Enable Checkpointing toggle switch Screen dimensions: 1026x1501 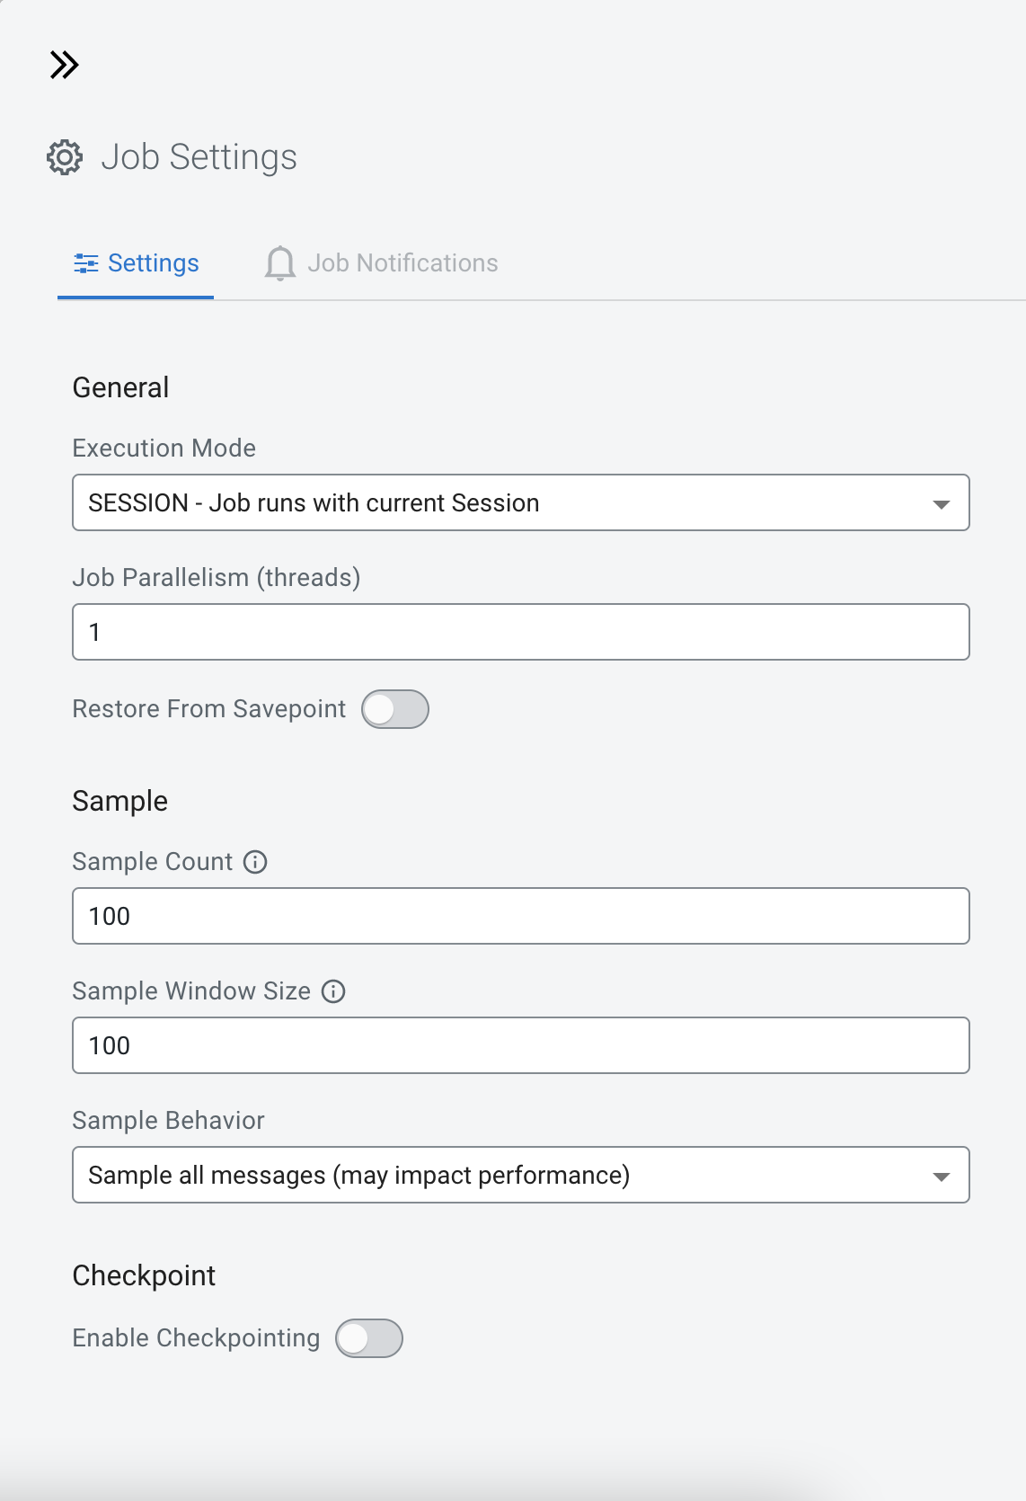(369, 1338)
